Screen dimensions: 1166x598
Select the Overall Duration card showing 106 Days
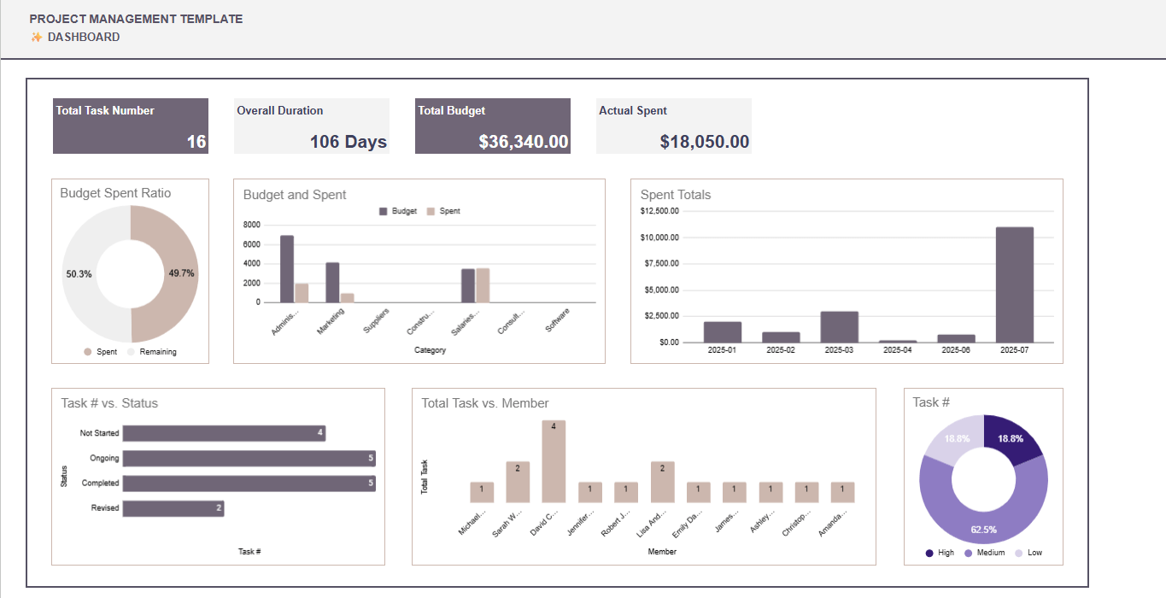click(311, 126)
